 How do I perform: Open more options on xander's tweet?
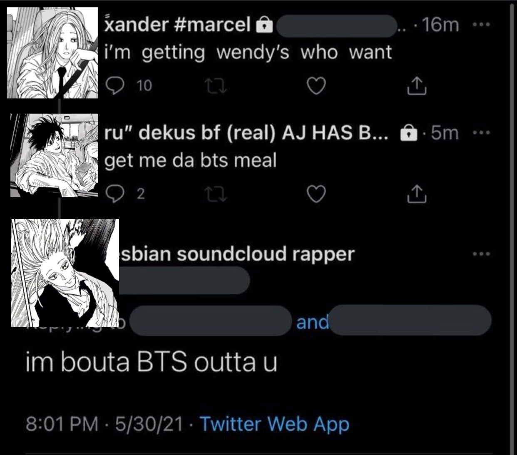(x=482, y=25)
